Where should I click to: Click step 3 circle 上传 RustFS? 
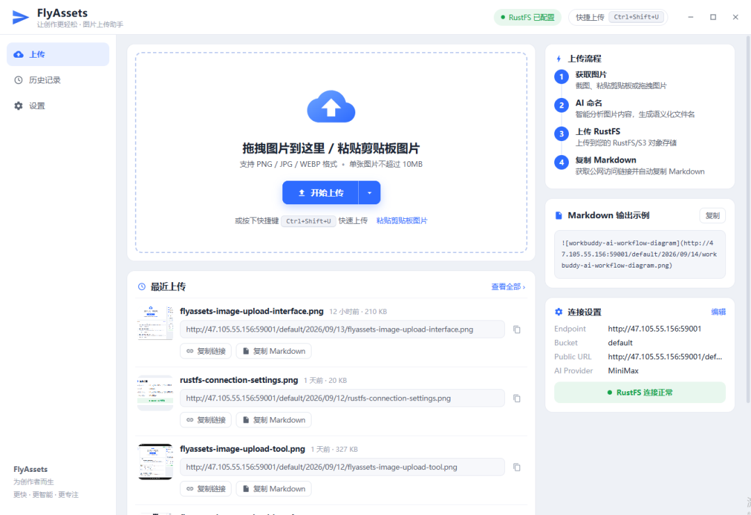click(x=561, y=133)
